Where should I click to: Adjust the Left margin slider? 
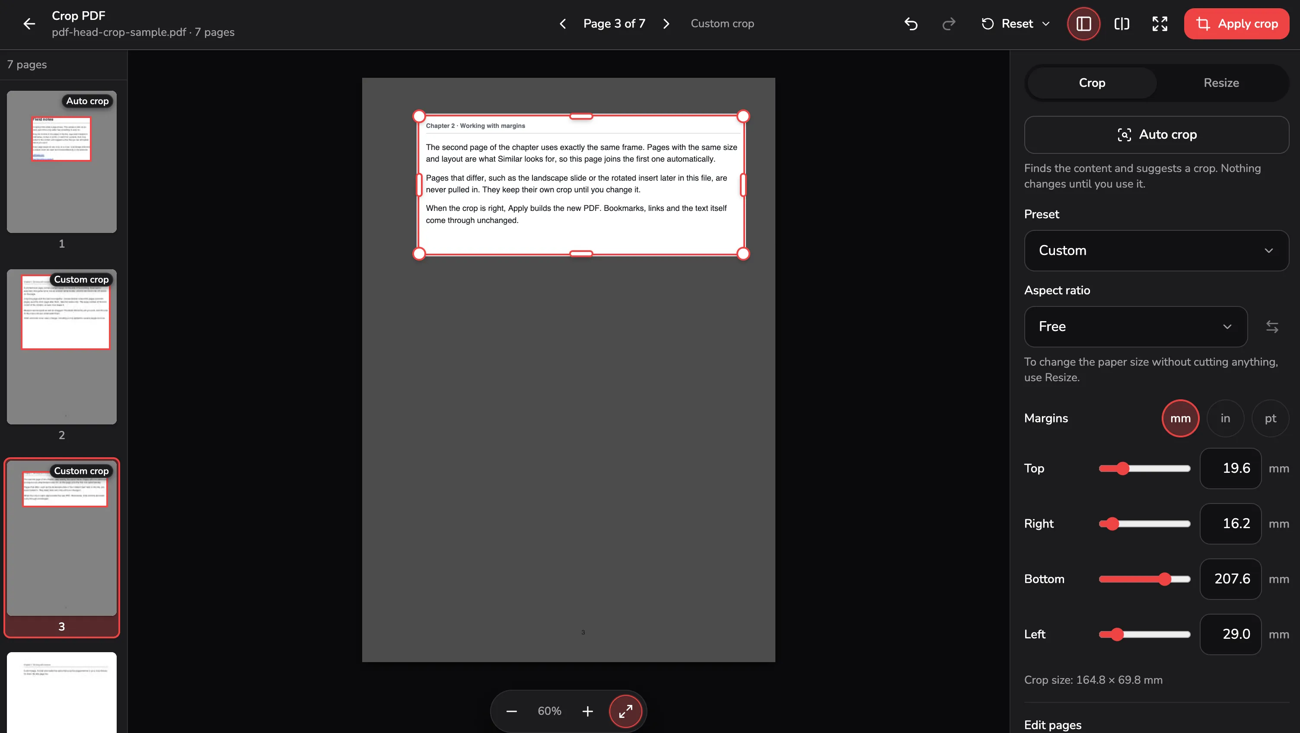[1144, 634]
